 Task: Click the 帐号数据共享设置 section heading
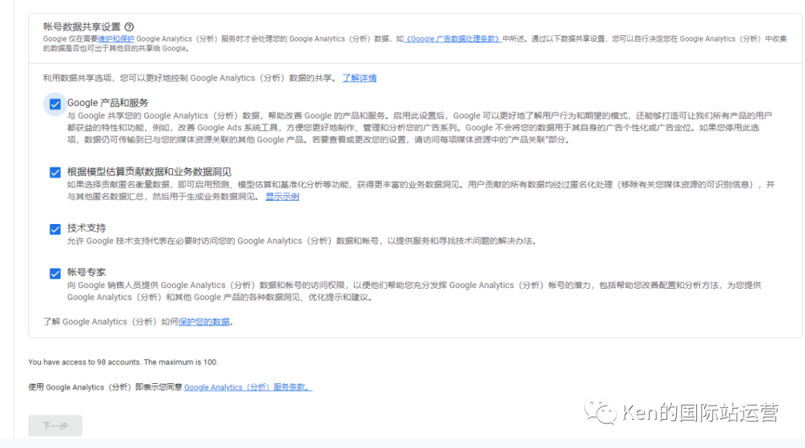pos(82,27)
